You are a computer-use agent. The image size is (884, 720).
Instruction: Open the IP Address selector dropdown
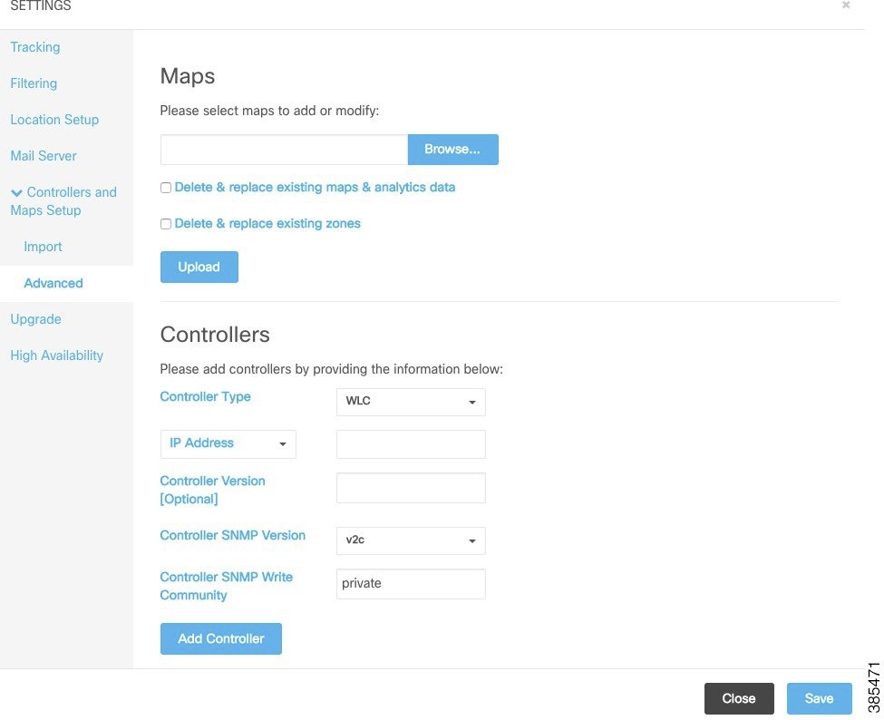pos(228,443)
